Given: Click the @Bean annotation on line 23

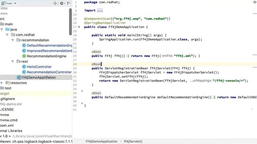Looking at the screenshot, I should 96,52.
